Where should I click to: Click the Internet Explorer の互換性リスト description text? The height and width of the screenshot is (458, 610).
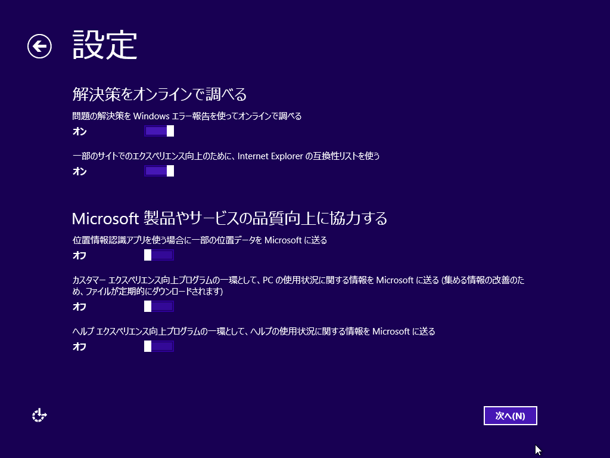click(x=226, y=156)
